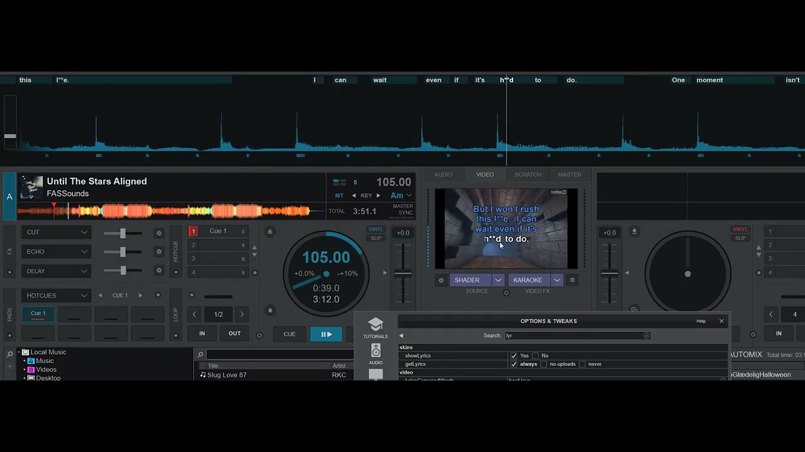805x452 pixels.
Task: Toggle play/pause on deck A
Action: click(x=326, y=334)
